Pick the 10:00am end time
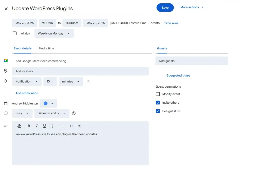This screenshot has width=258, height=175. pyautogui.click(x=72, y=23)
